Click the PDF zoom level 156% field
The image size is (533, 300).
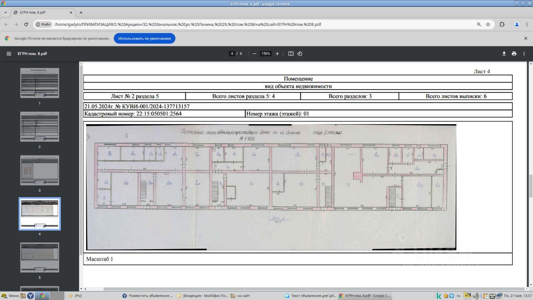tap(265, 54)
